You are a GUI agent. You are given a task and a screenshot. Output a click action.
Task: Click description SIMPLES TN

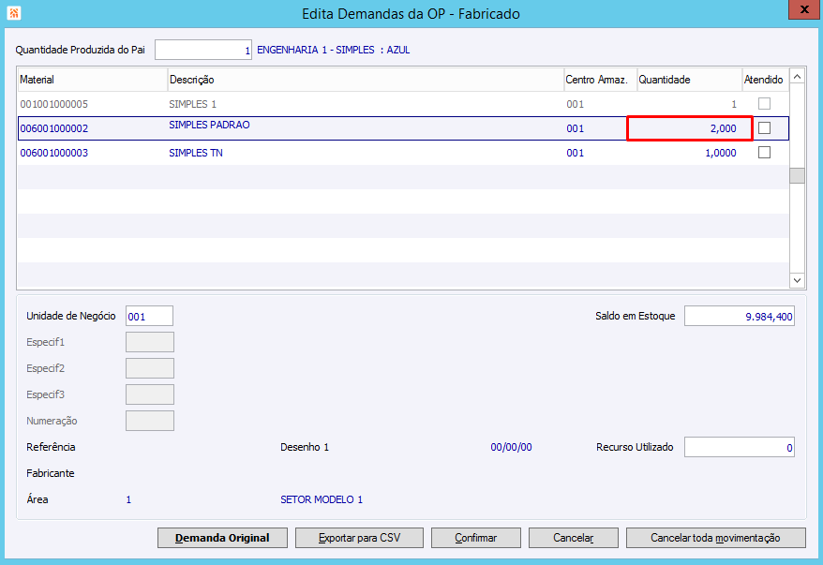[196, 153]
